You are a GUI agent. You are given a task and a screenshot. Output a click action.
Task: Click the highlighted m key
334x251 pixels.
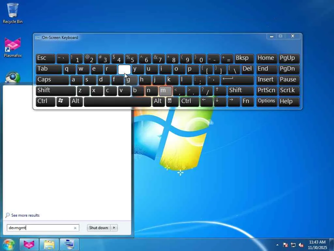point(165,91)
